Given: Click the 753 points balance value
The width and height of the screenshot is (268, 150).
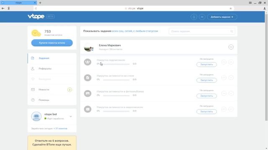Looking at the screenshot, I should [47, 32].
